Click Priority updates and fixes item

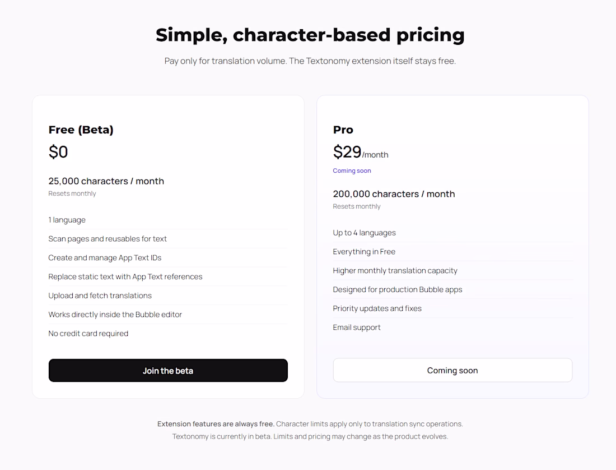click(377, 308)
